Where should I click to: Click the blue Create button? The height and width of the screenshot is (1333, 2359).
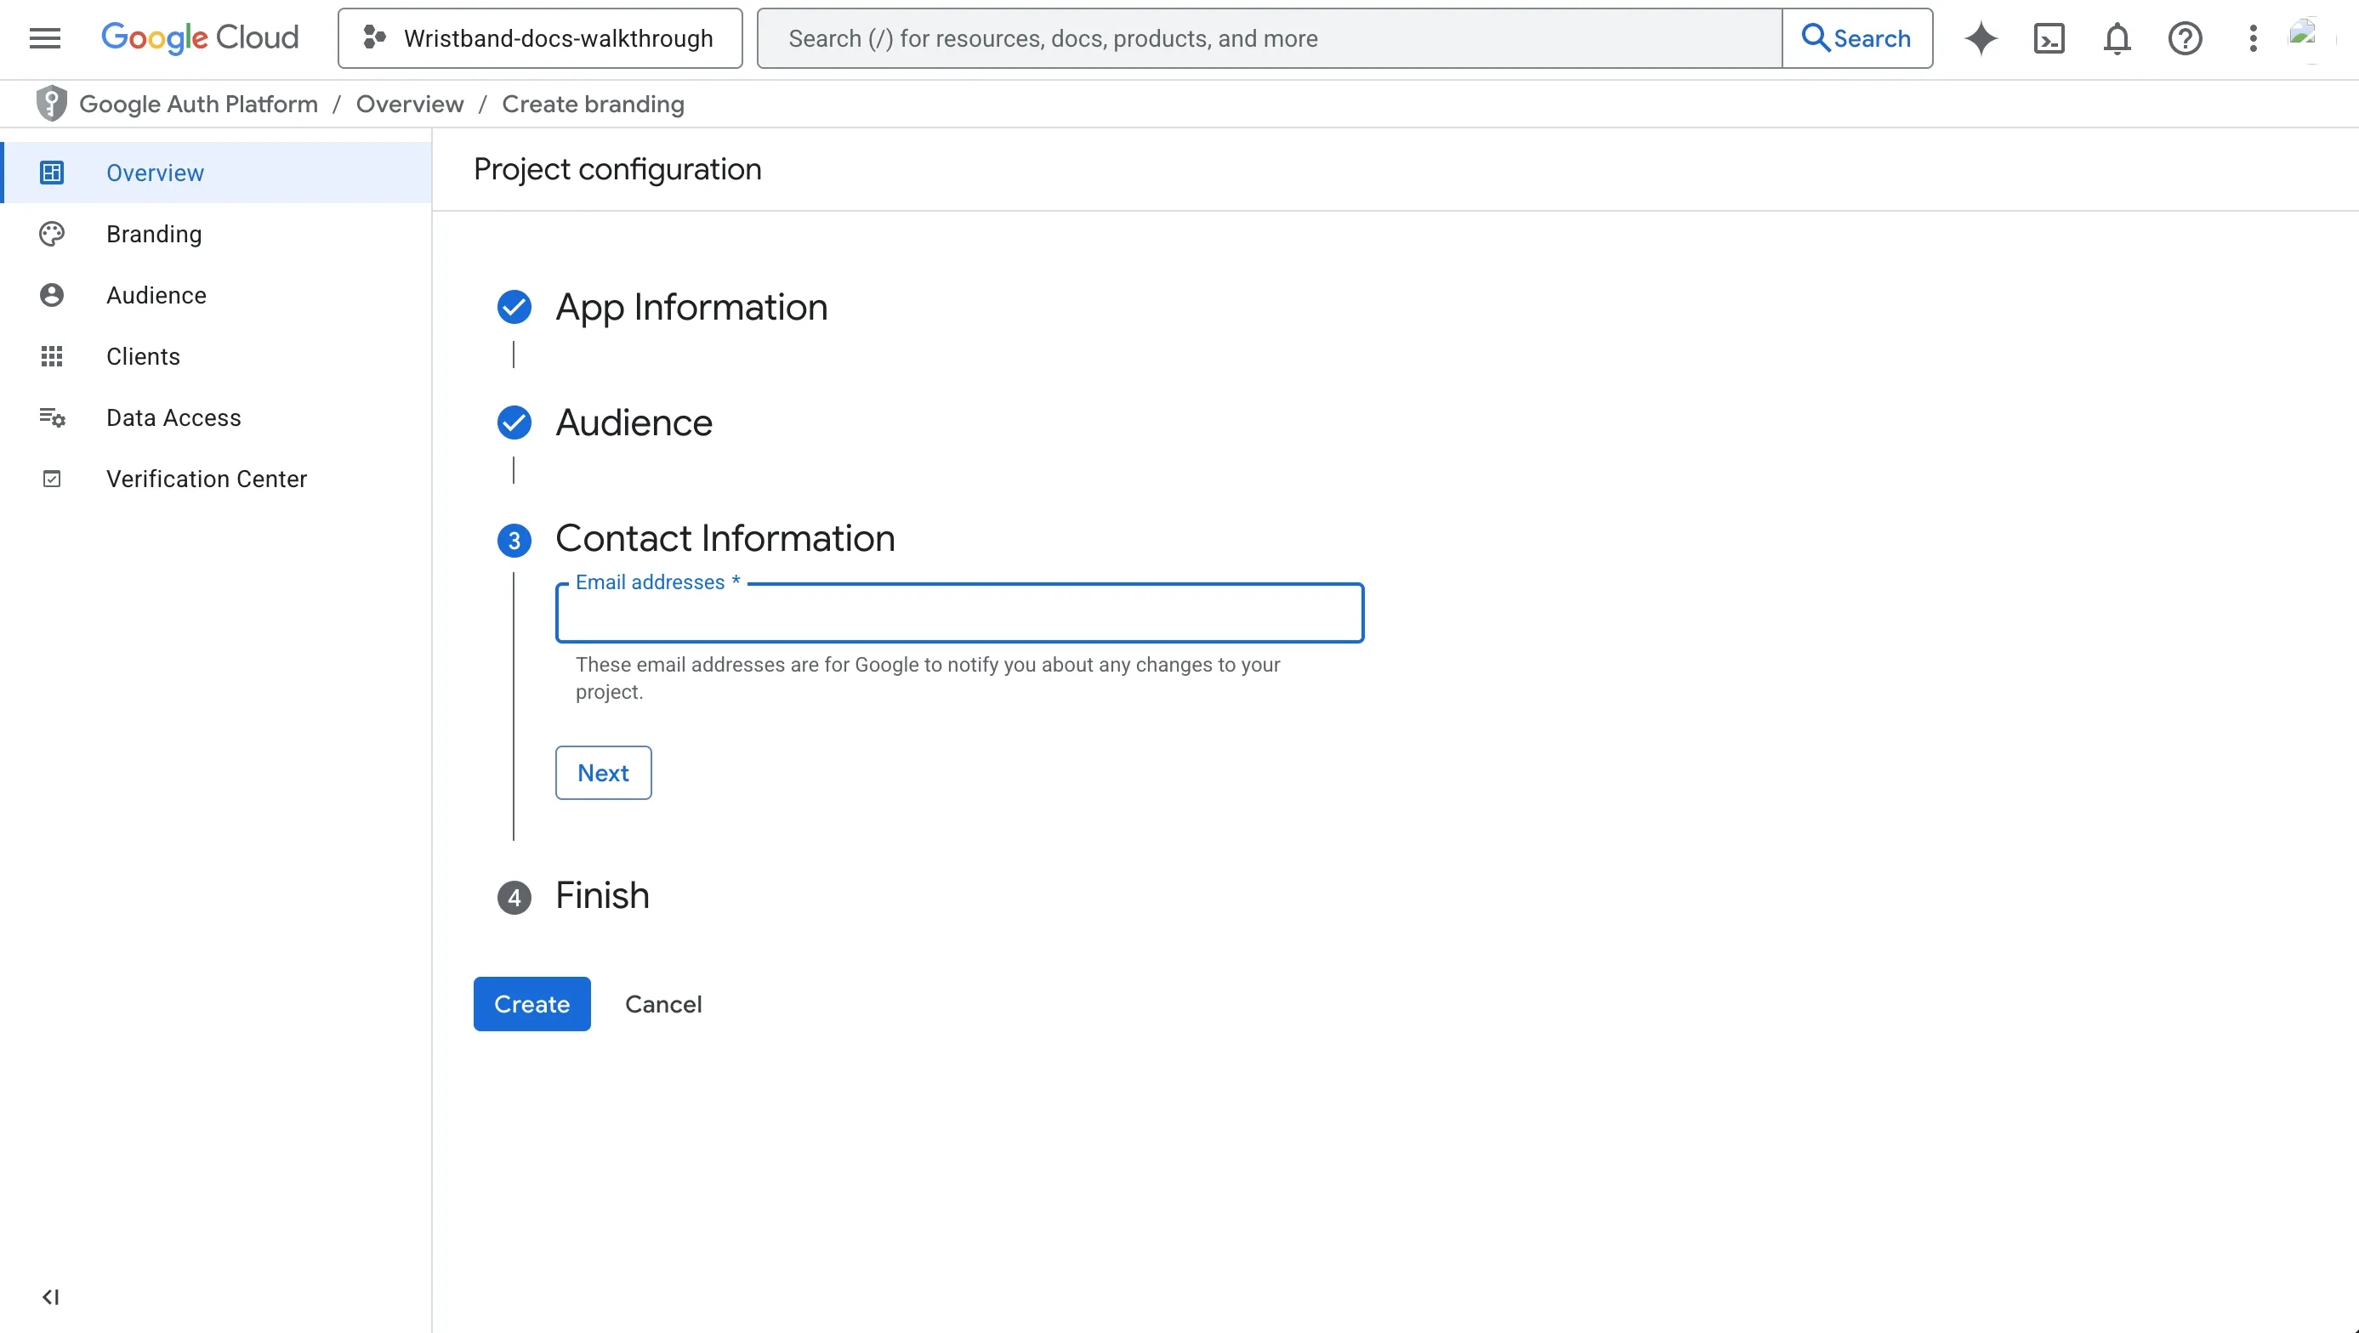point(532,1003)
